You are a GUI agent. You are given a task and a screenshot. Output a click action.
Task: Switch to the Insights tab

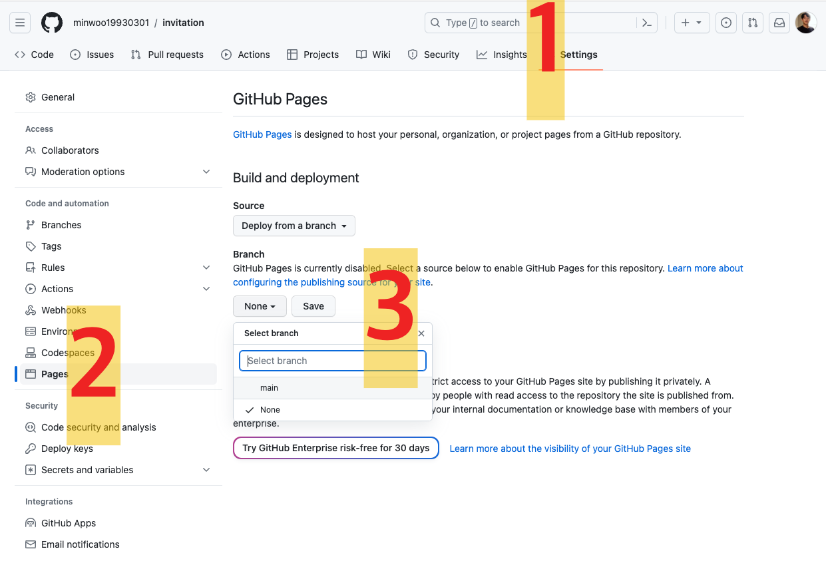pyautogui.click(x=502, y=55)
